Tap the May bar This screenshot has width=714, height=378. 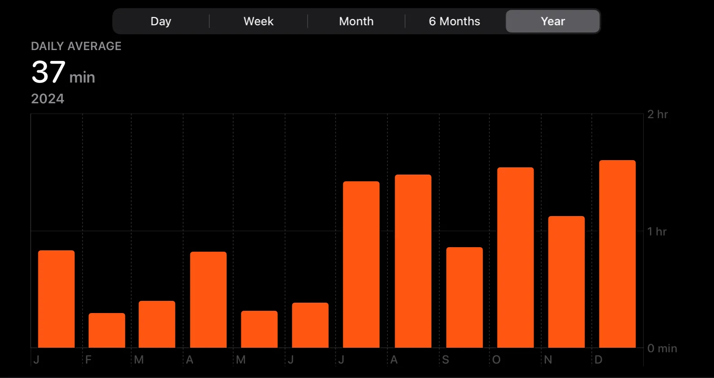tap(259, 329)
